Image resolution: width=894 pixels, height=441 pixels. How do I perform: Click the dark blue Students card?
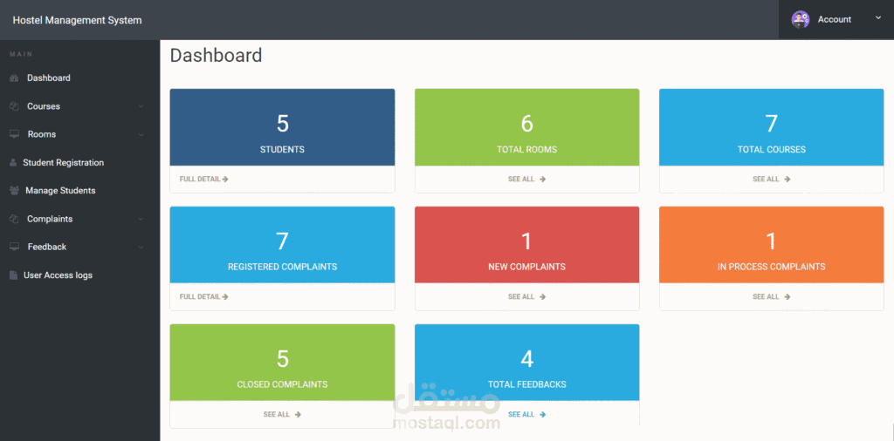(282, 127)
